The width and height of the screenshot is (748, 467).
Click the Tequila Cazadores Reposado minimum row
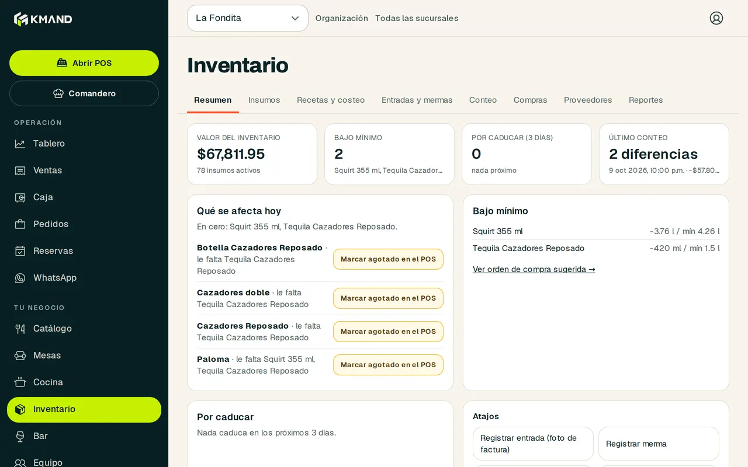coord(596,248)
